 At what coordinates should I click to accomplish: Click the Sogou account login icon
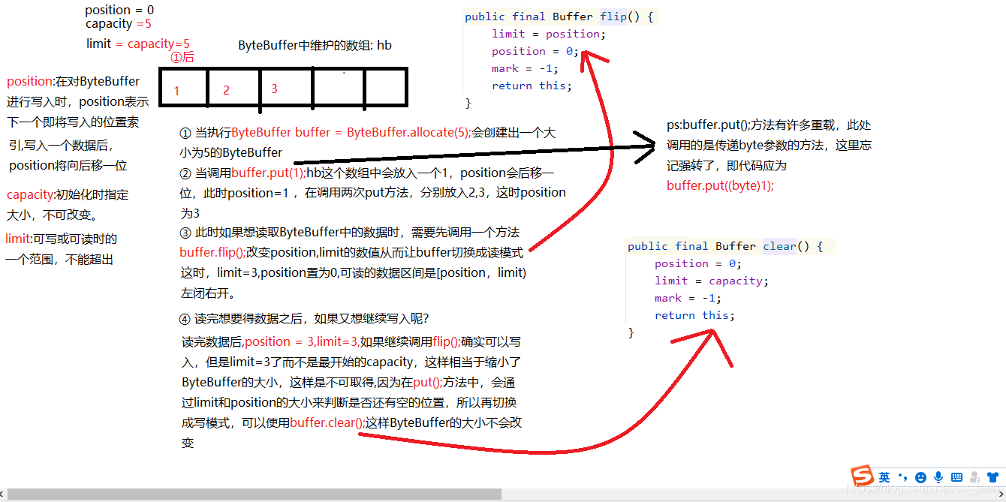[974, 477]
